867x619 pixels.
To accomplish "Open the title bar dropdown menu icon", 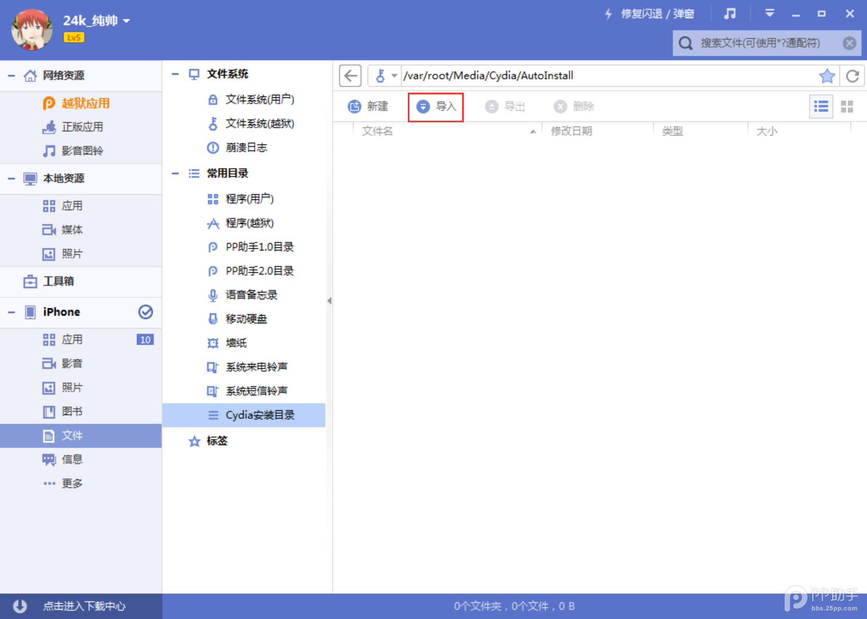I will coord(770,13).
